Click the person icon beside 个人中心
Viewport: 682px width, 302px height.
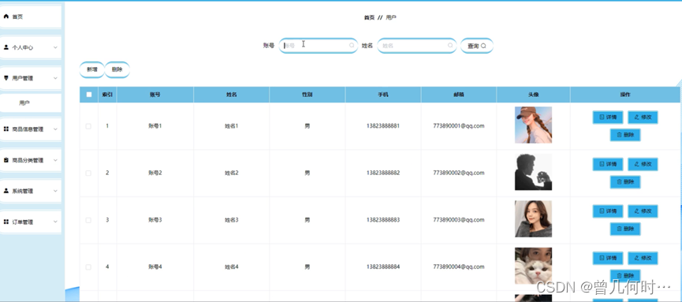tap(6, 47)
